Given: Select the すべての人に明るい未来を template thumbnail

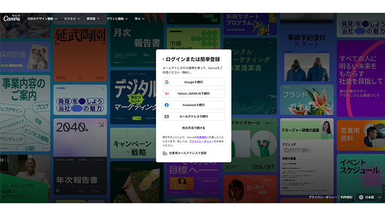Looking at the screenshot, I should pos(361,78).
